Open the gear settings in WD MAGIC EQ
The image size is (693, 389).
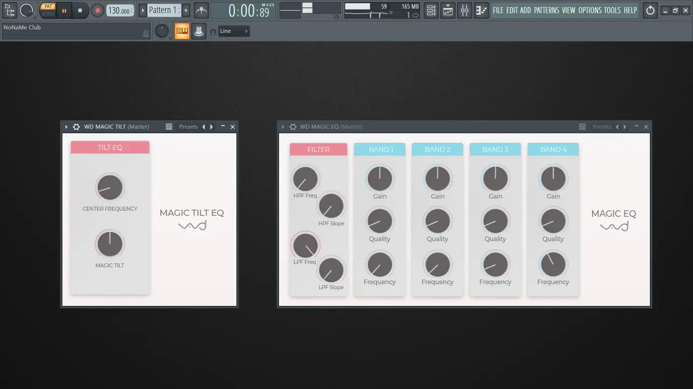click(293, 127)
